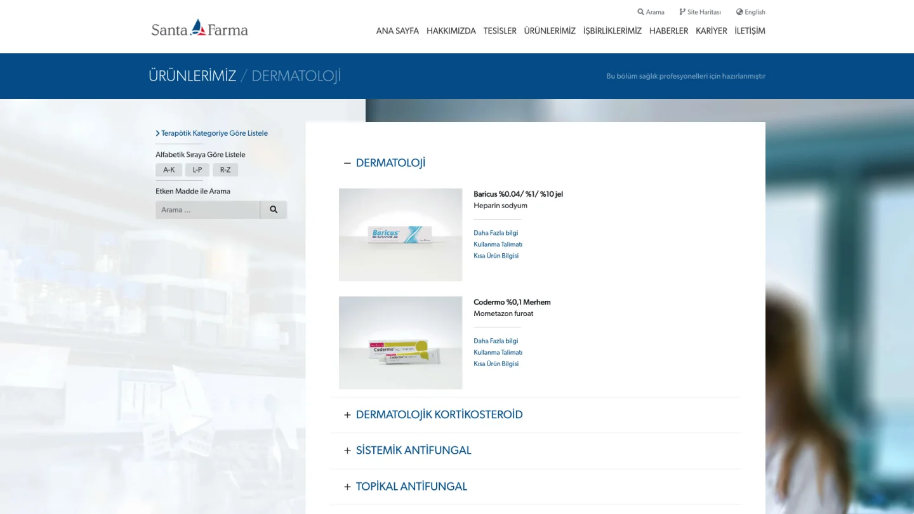The image size is (914, 514).
Task: Go to TESİSLER page
Action: pos(500,30)
